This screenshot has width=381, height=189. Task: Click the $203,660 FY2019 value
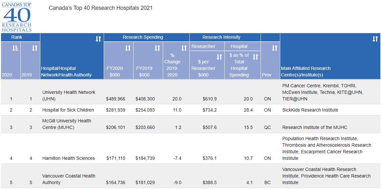tap(145, 128)
